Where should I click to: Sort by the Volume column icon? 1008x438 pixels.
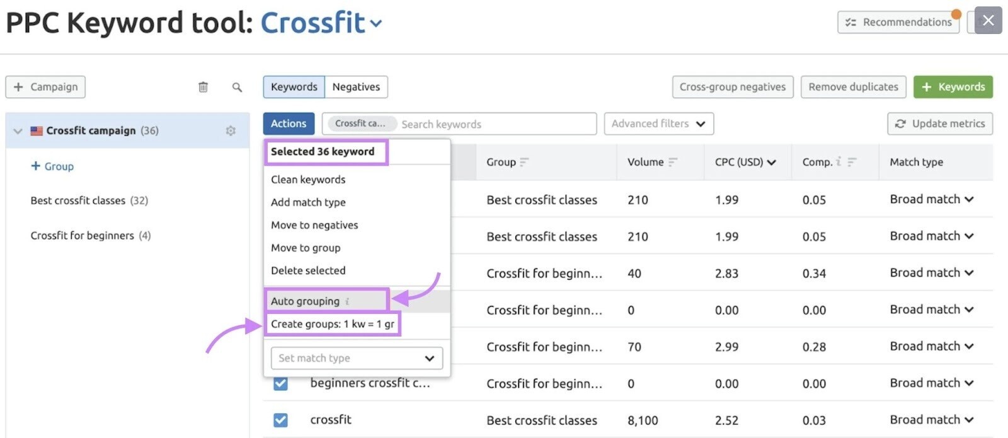[x=672, y=162]
